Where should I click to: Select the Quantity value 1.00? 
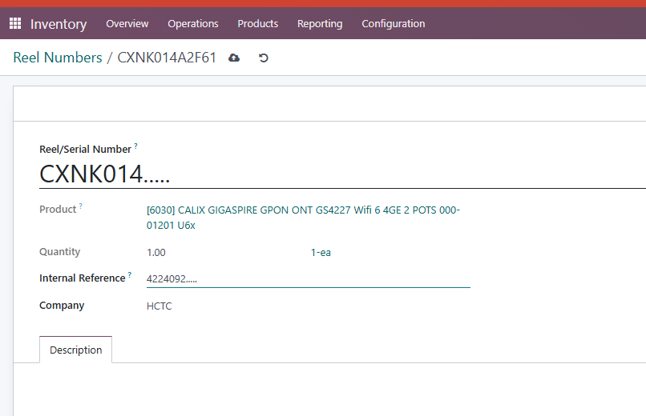(156, 252)
